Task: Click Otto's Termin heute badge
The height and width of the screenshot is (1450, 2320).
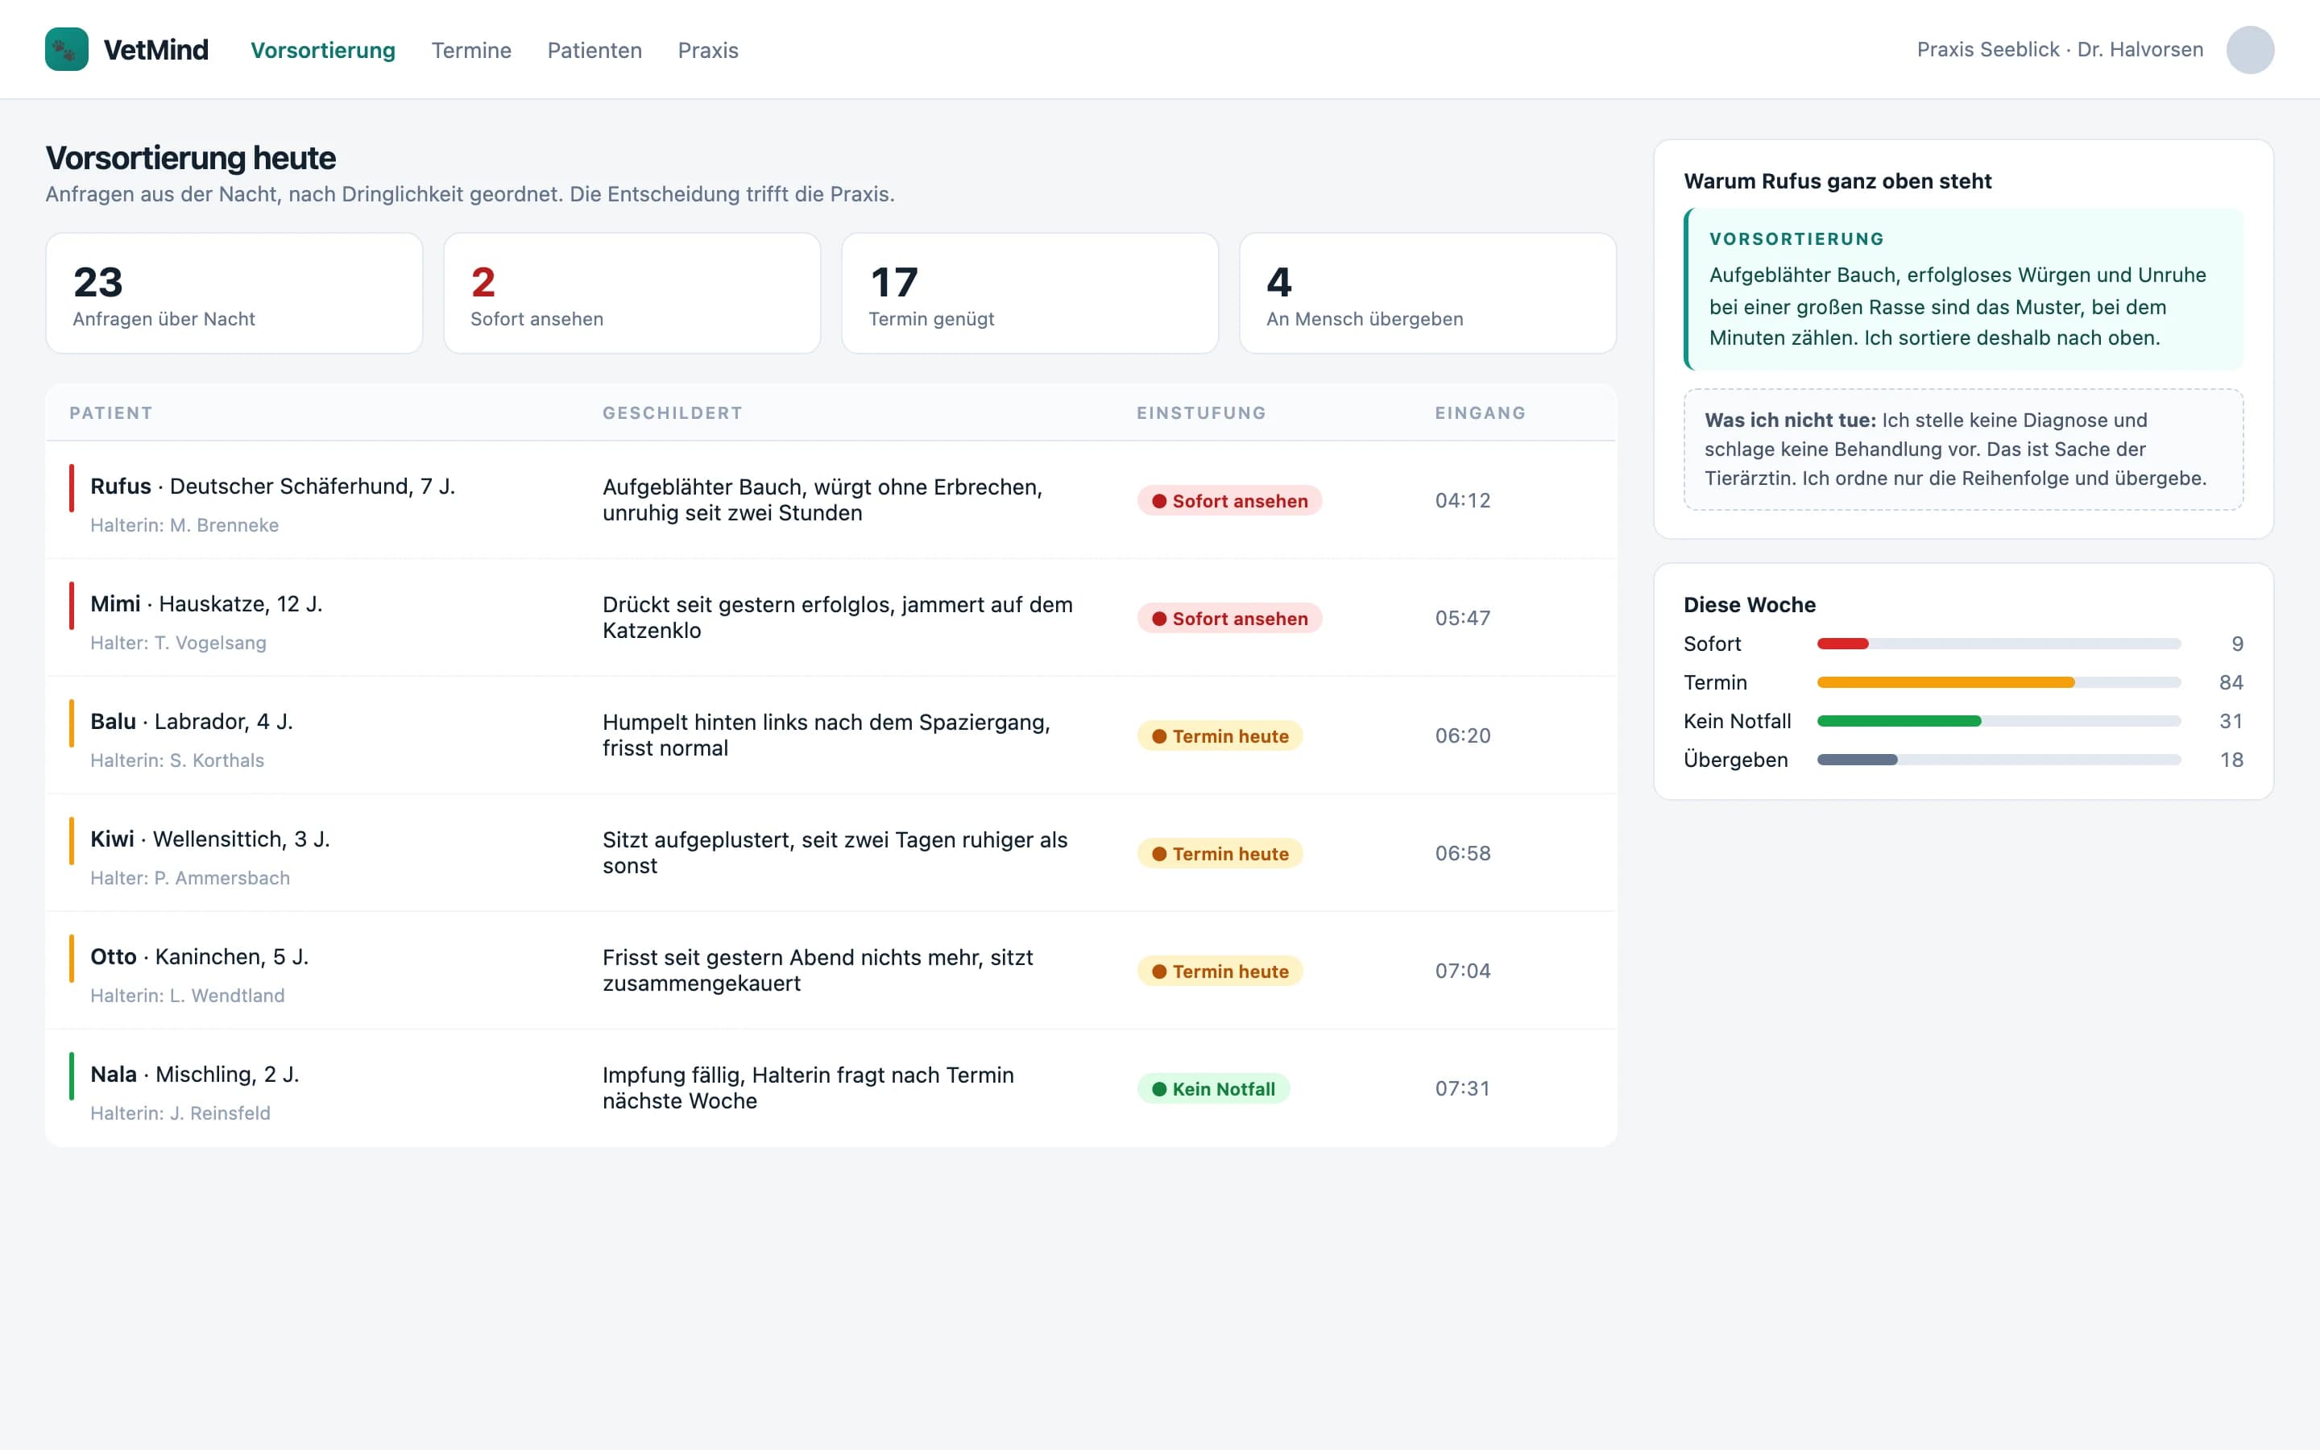Action: pyautogui.click(x=1220, y=971)
